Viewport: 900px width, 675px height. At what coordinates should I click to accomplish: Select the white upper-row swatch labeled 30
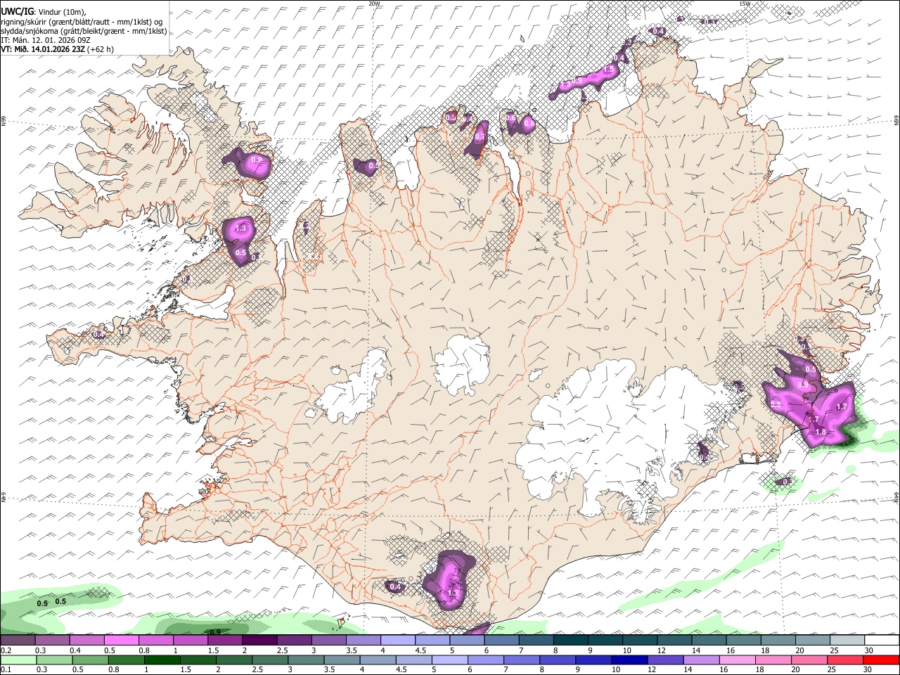tap(882, 640)
